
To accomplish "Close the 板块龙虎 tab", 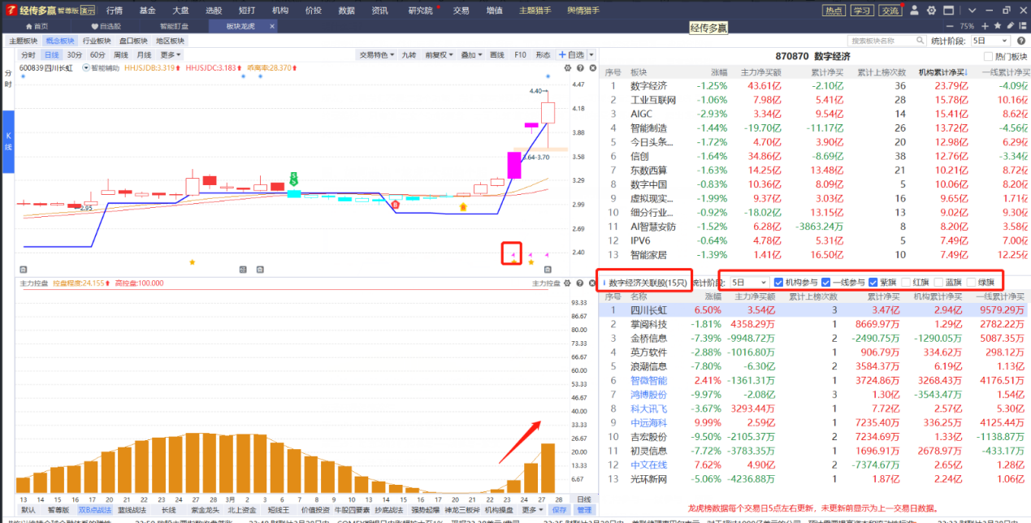I will [272, 26].
